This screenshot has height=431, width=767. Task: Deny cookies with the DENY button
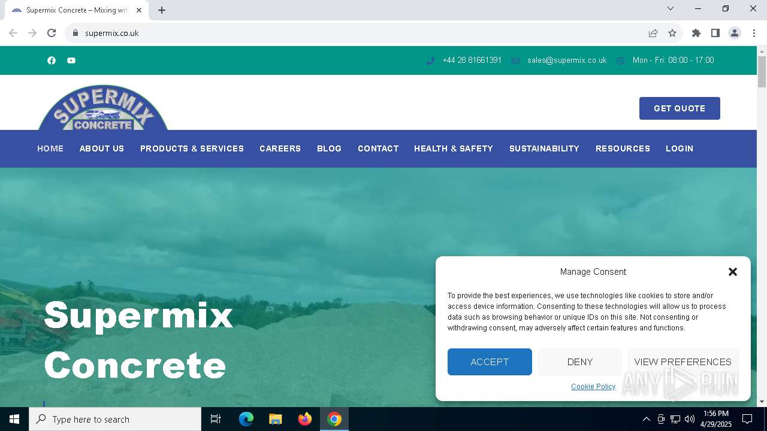580,362
